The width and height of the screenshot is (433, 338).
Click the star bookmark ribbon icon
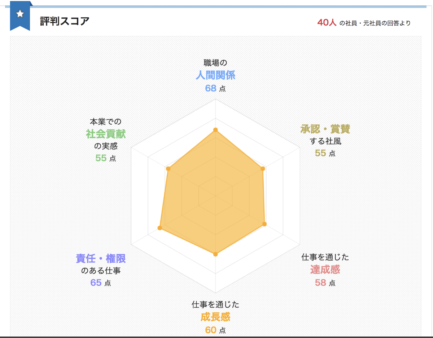click(x=20, y=15)
